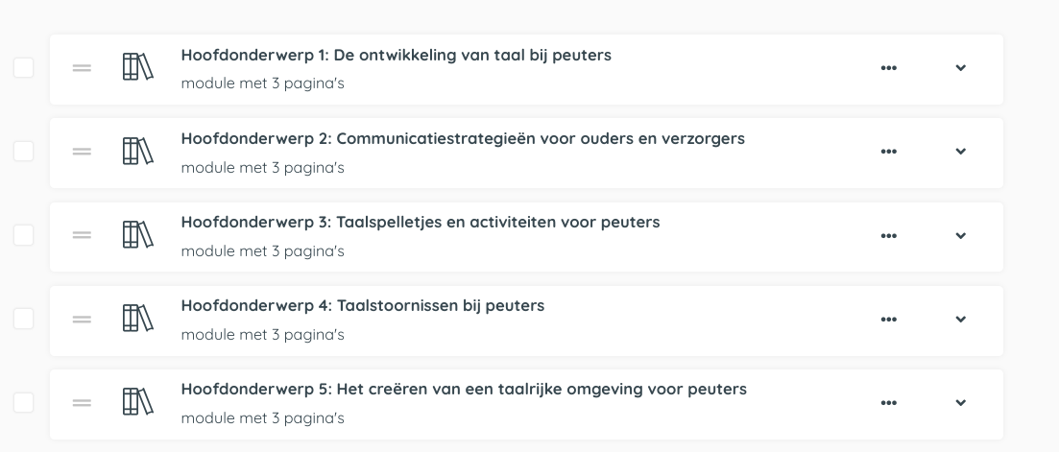
Task: Open the three-dot menu for Hoofdonderwerp 3
Action: (888, 236)
